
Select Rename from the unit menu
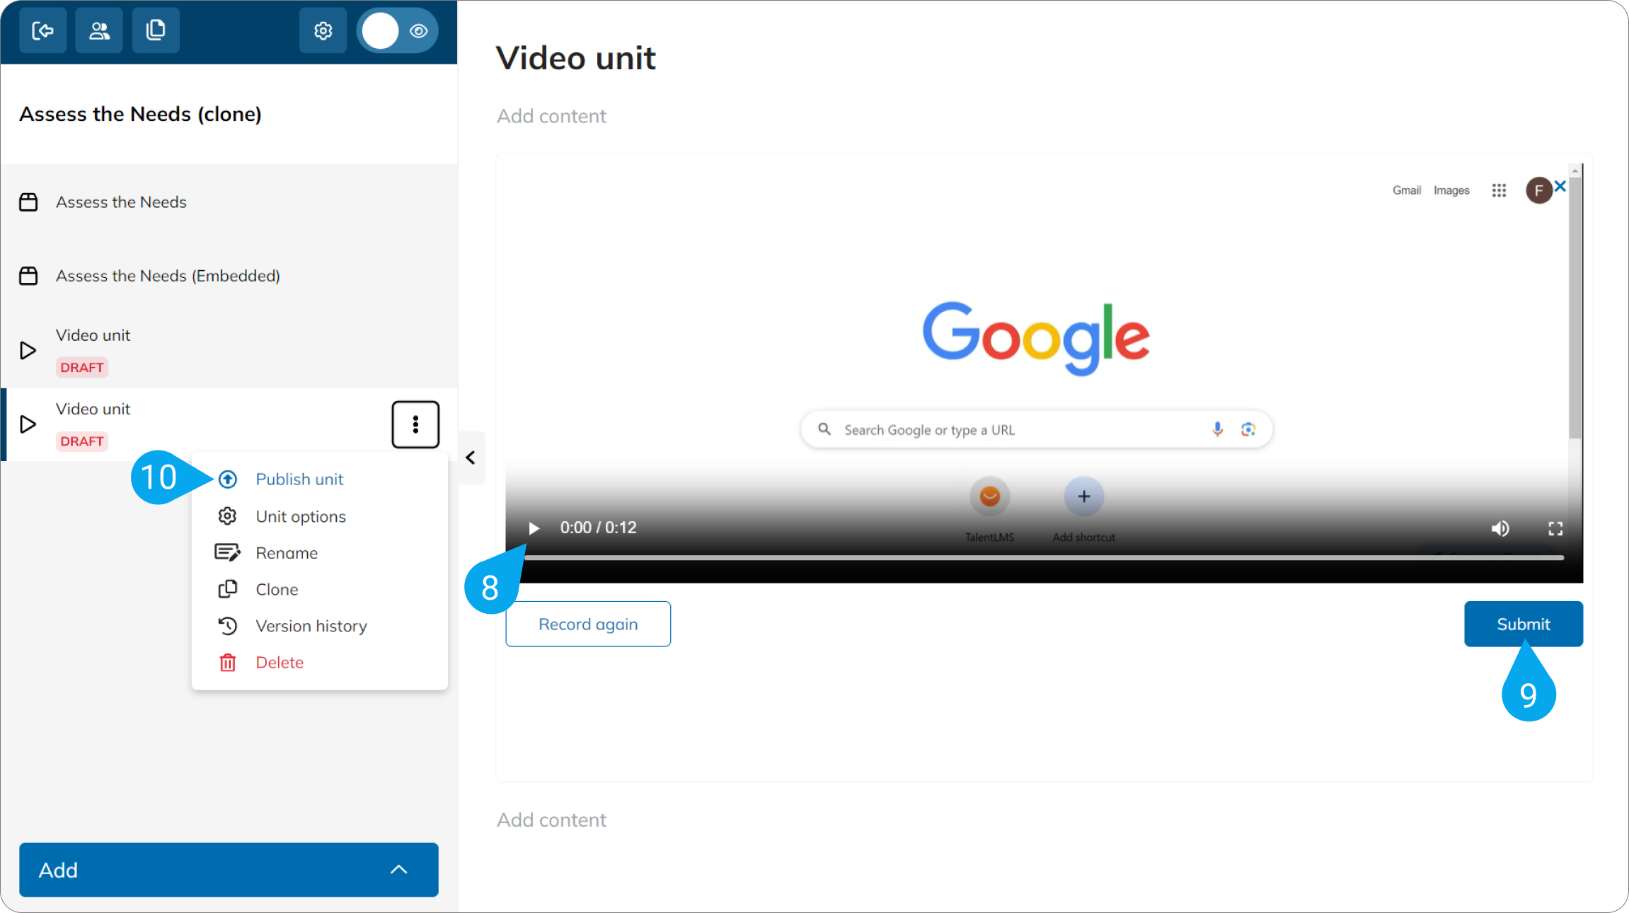coord(287,553)
